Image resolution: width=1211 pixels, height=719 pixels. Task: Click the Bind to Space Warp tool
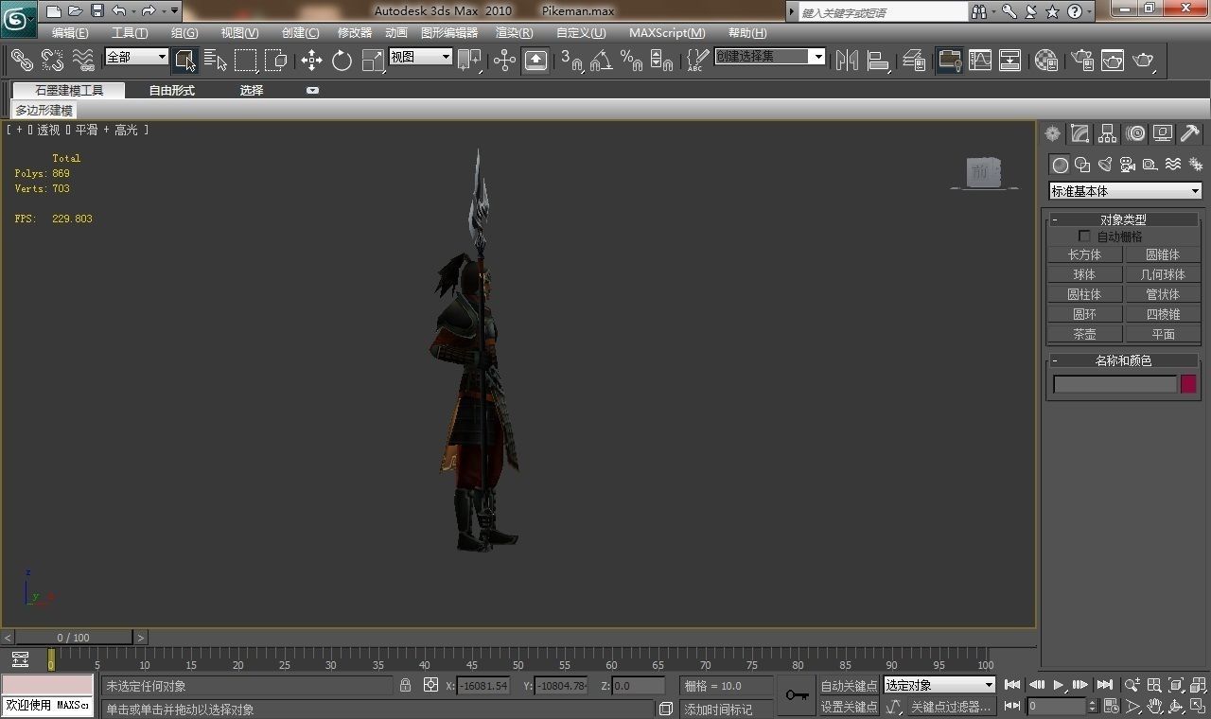point(84,61)
